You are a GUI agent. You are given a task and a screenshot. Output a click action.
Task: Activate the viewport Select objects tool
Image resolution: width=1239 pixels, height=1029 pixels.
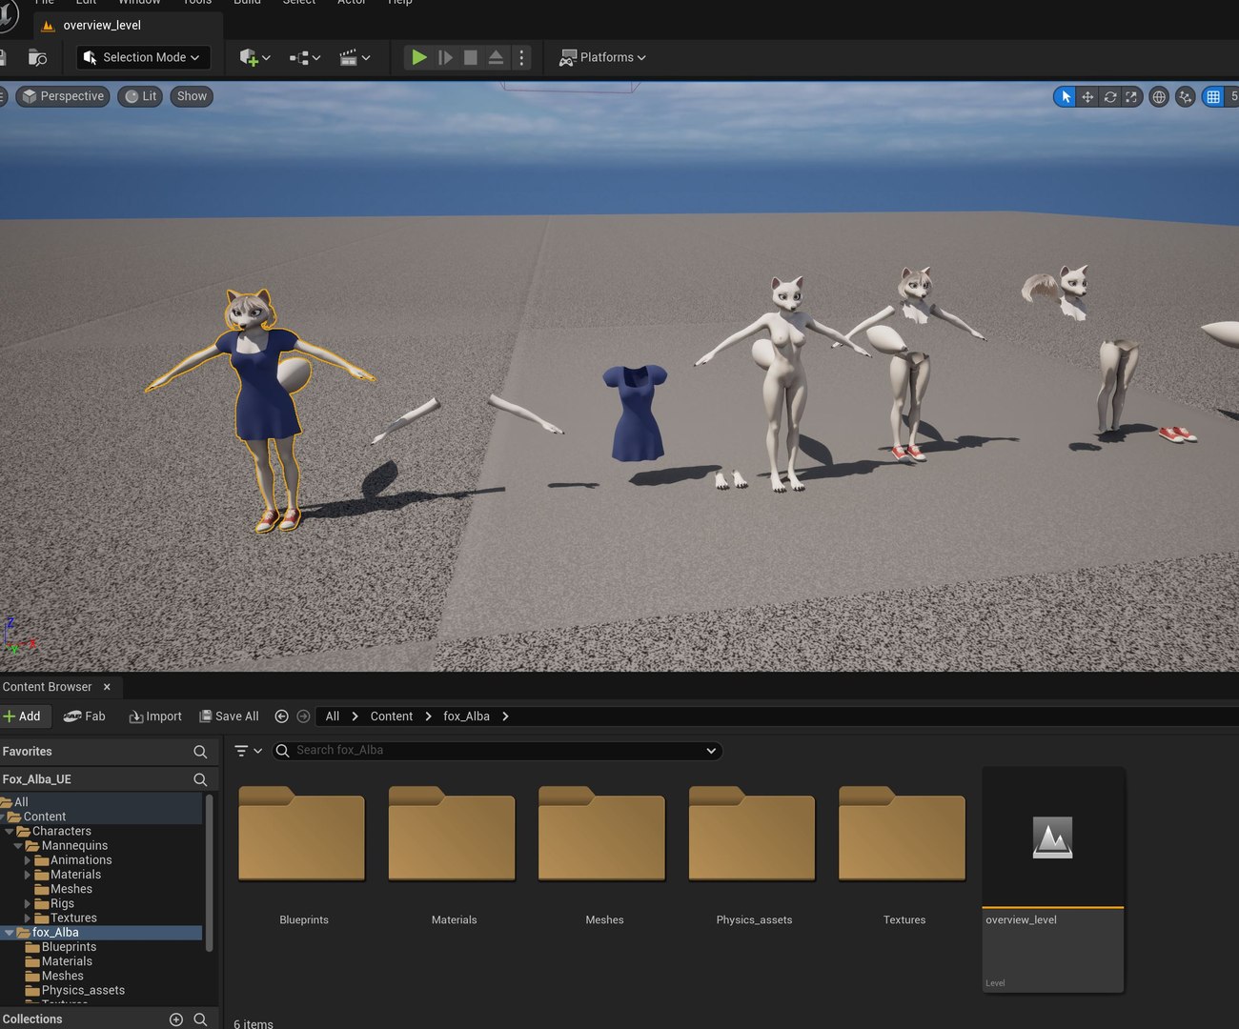click(1066, 96)
